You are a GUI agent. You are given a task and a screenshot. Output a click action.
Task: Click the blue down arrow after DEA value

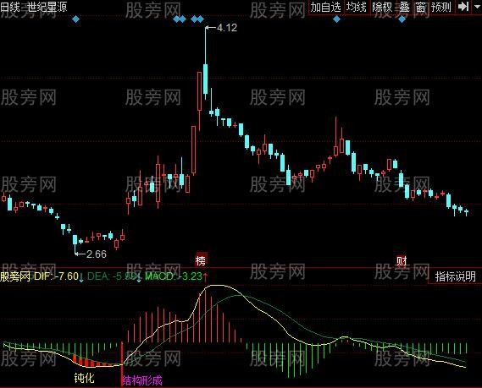pyautogui.click(x=139, y=277)
